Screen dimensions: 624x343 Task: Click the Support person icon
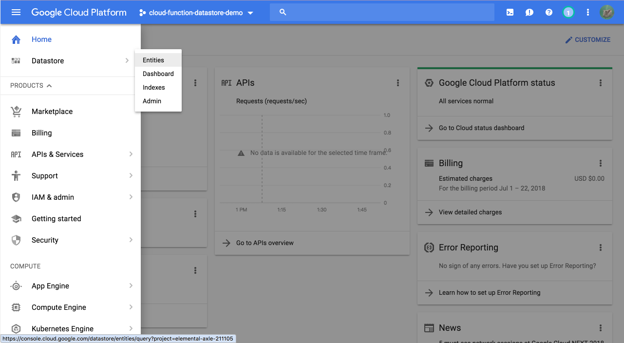(16, 176)
